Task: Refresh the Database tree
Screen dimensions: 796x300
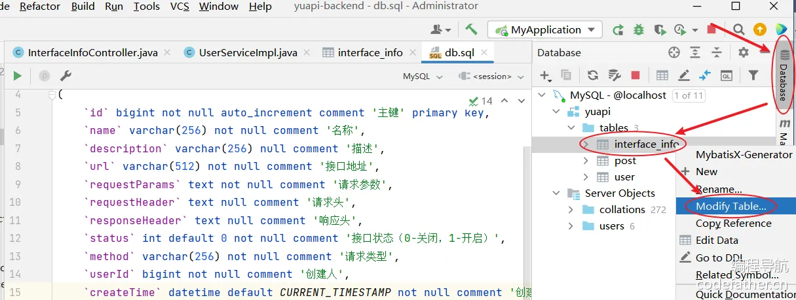Action: coord(593,75)
